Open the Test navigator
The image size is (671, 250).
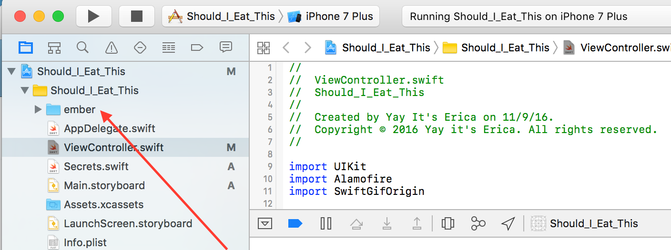point(140,48)
